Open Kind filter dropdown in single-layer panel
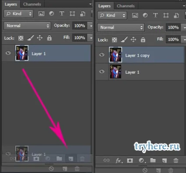Viewport: 186px width, 173px height. pos(18,14)
